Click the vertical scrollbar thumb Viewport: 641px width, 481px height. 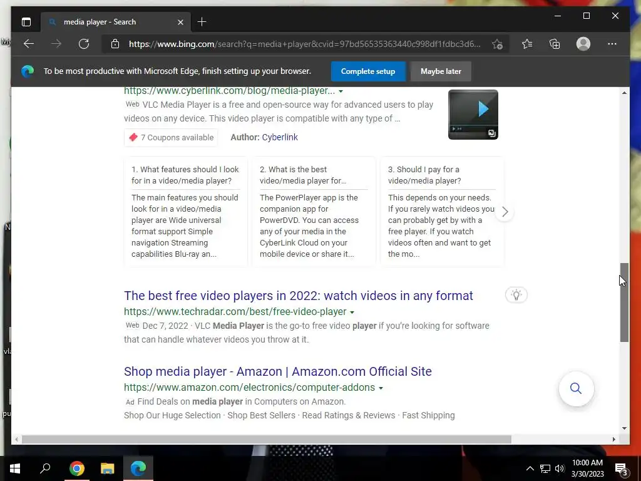(x=624, y=303)
